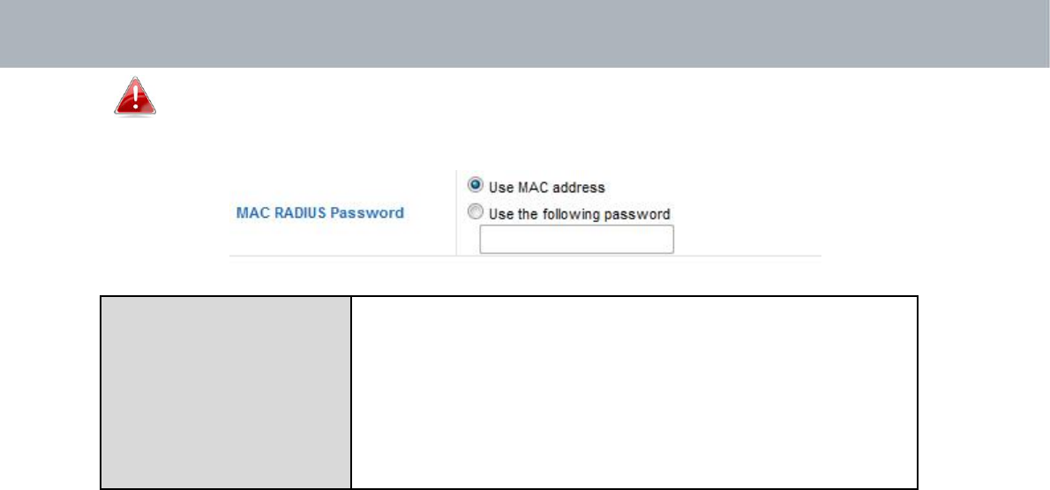Select Use the following password radio button
Viewport: 1050px width, 490px height.
pos(475,212)
